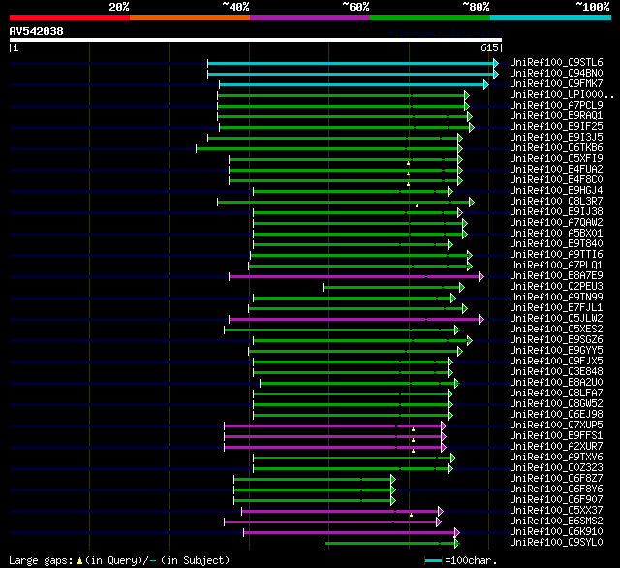Select the UniRef100_Q8LFA7 label
Screen dimensions: 620x568
[556, 394]
